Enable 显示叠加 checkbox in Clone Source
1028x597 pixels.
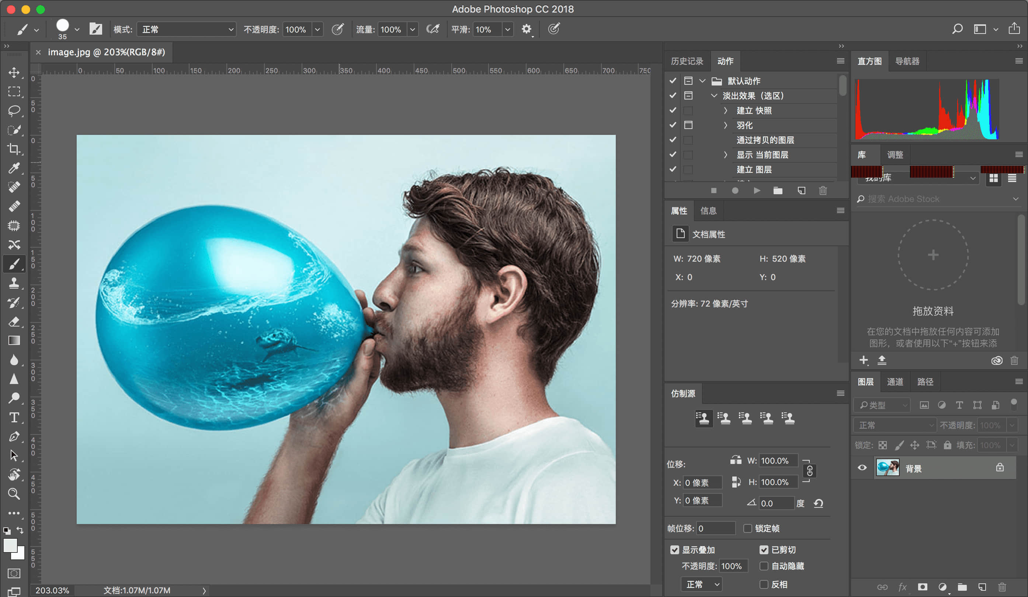(676, 549)
